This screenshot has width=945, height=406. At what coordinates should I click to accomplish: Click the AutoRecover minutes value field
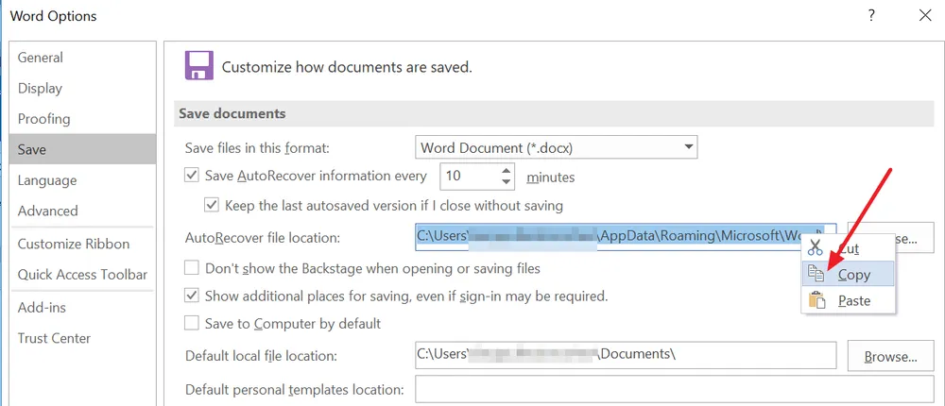pyautogui.click(x=470, y=177)
